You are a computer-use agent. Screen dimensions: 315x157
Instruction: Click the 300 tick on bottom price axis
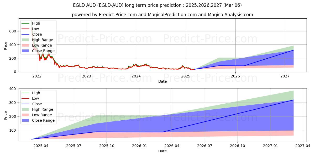(x=13, y=103)
